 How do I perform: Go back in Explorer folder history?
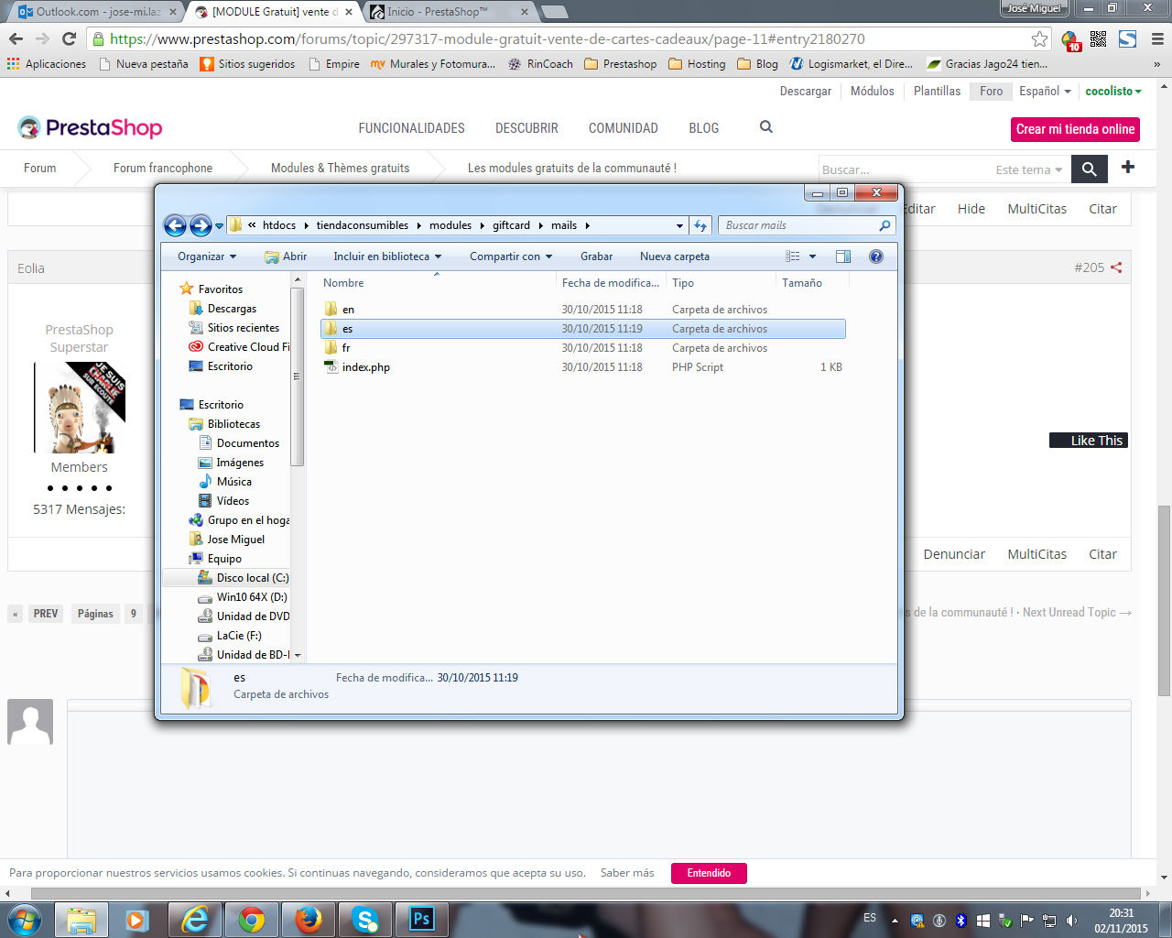(175, 225)
